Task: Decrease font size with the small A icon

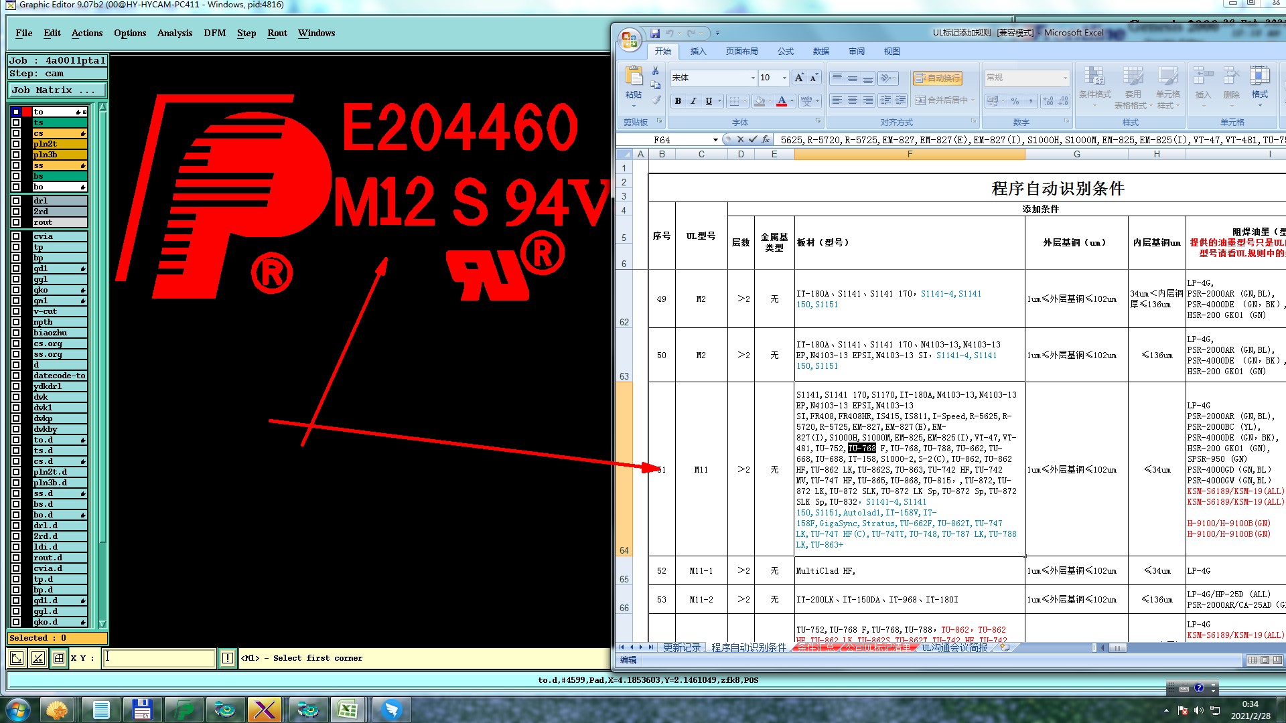Action: 814,78
